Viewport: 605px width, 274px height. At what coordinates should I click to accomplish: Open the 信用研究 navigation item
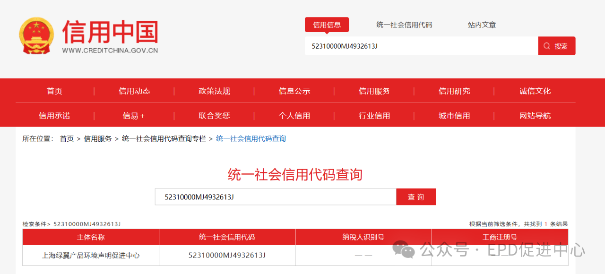(x=454, y=91)
